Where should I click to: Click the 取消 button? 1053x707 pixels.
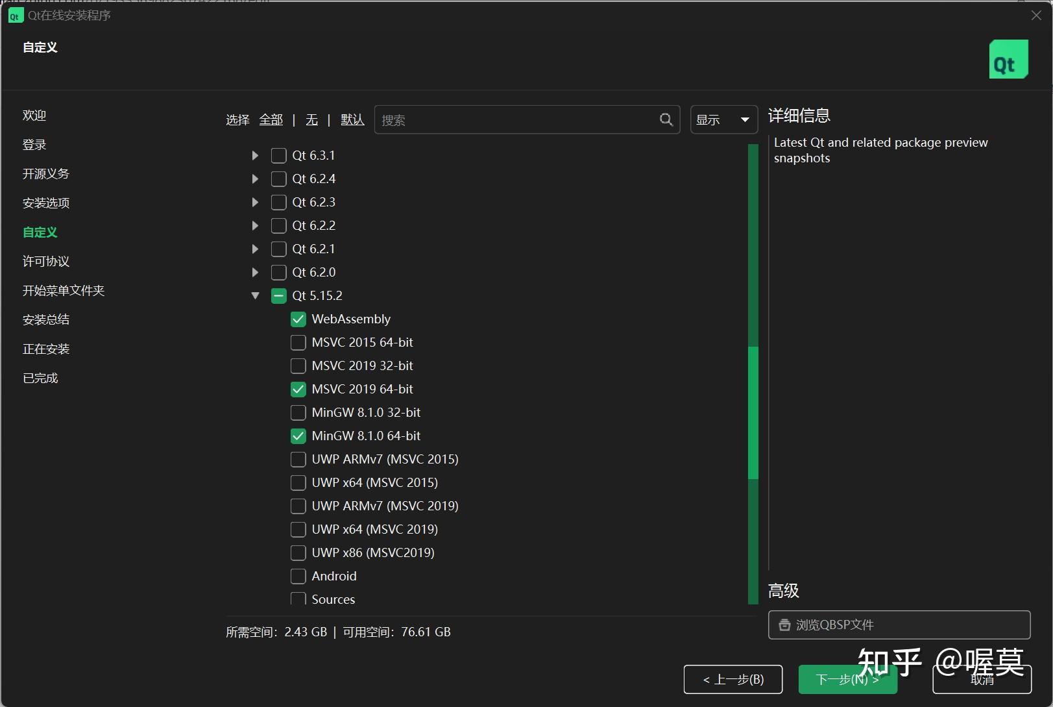[x=982, y=679]
